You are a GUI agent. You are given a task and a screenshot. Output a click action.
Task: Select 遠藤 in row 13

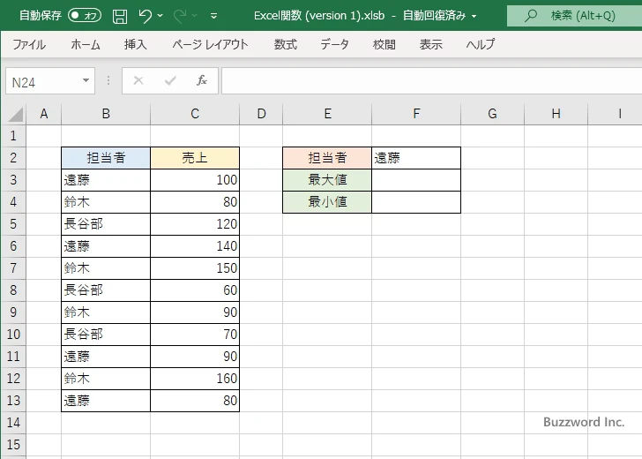(106, 401)
